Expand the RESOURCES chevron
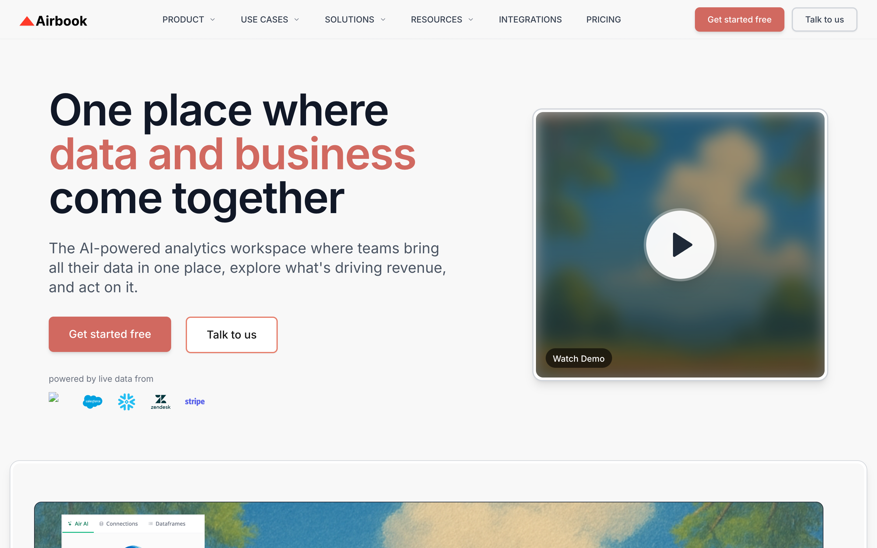 pyautogui.click(x=471, y=19)
